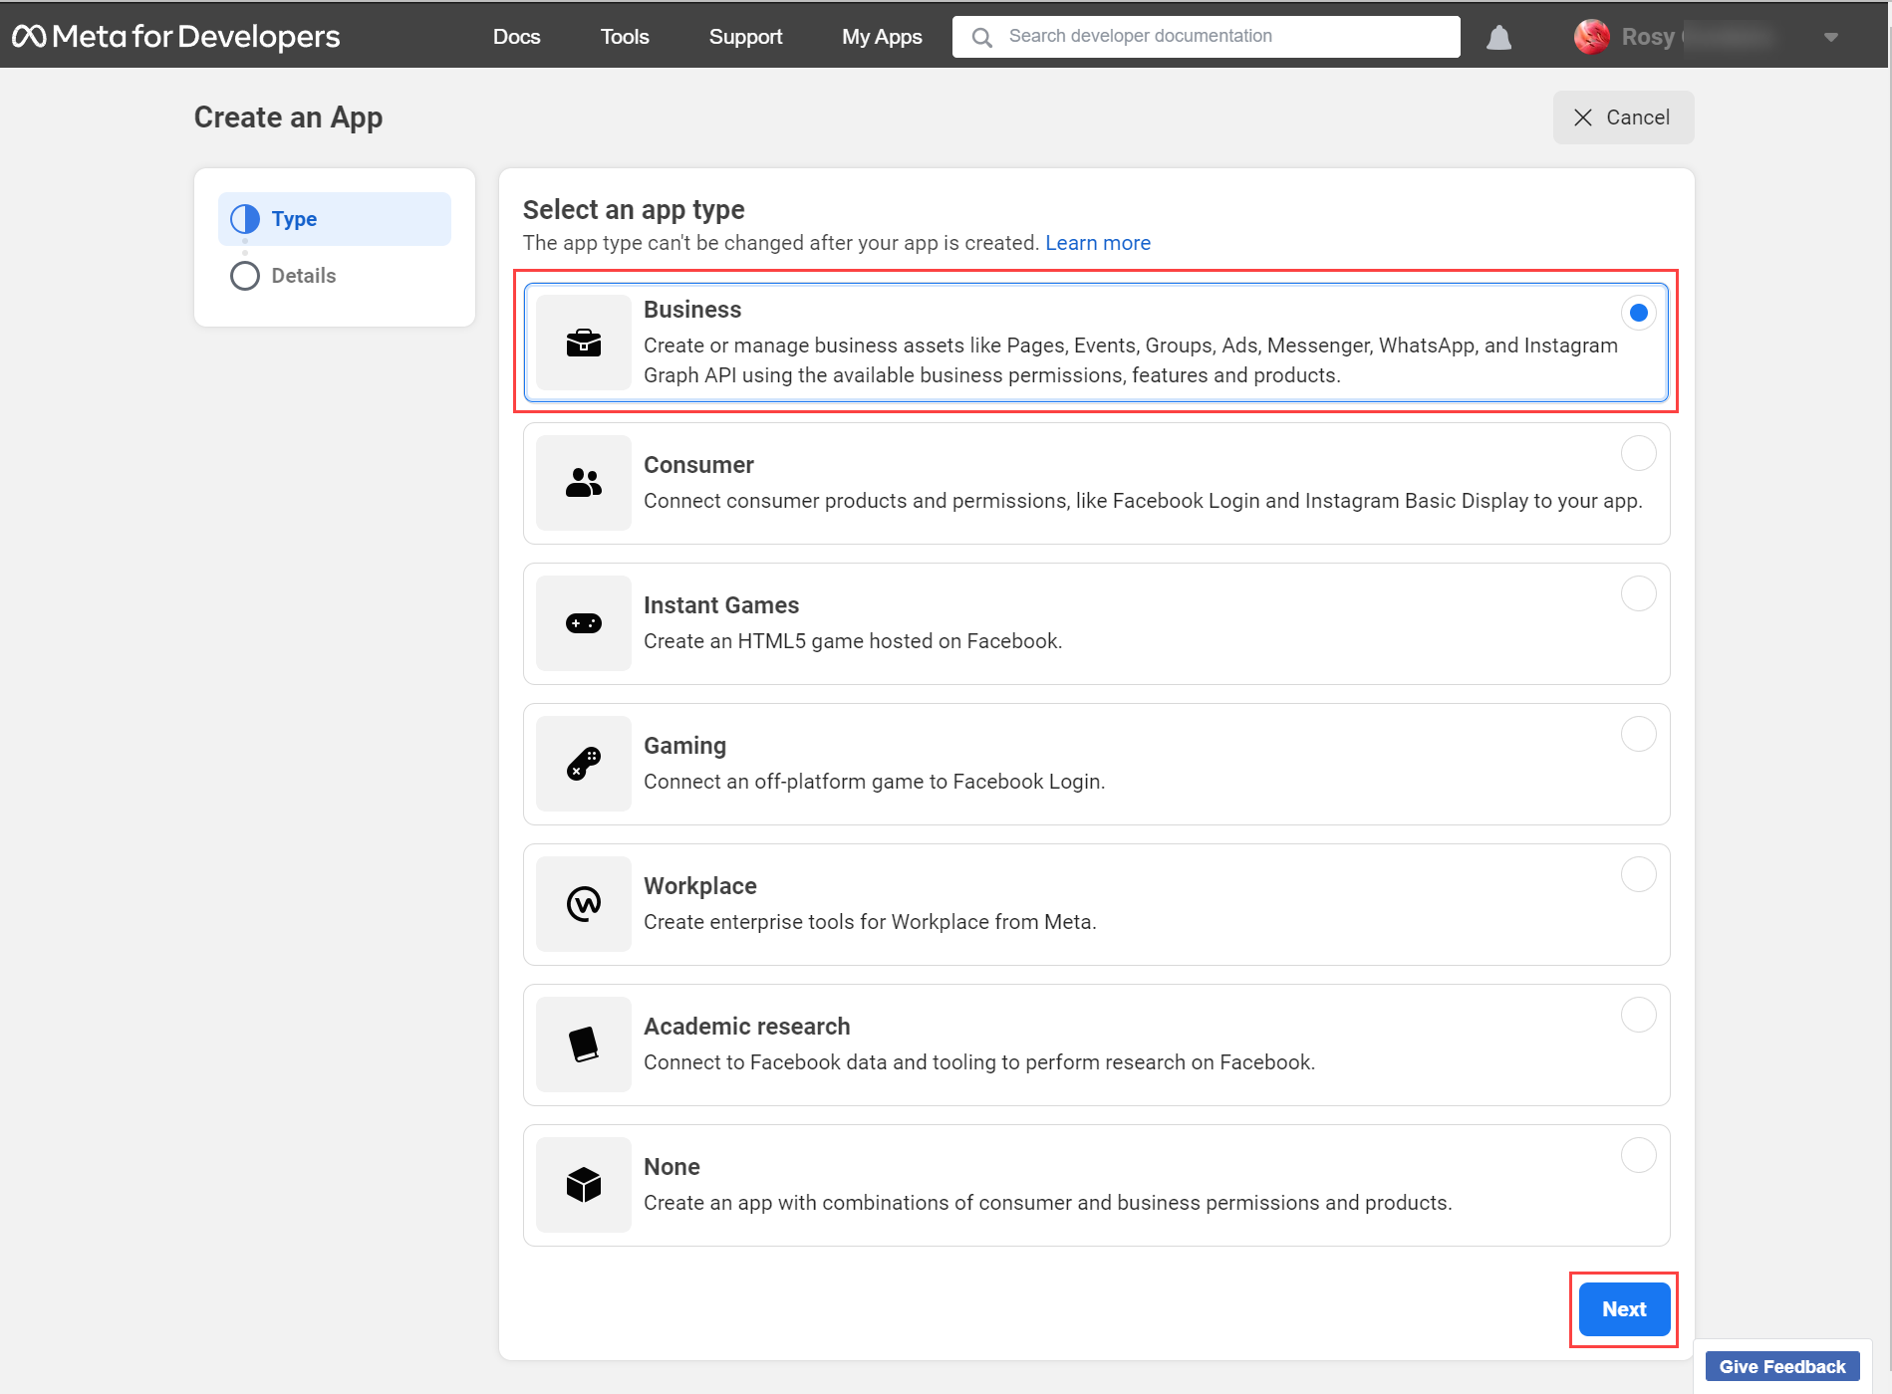Screen dimensions: 1892x1394
Task: Open the Learn more link
Action: (1097, 242)
